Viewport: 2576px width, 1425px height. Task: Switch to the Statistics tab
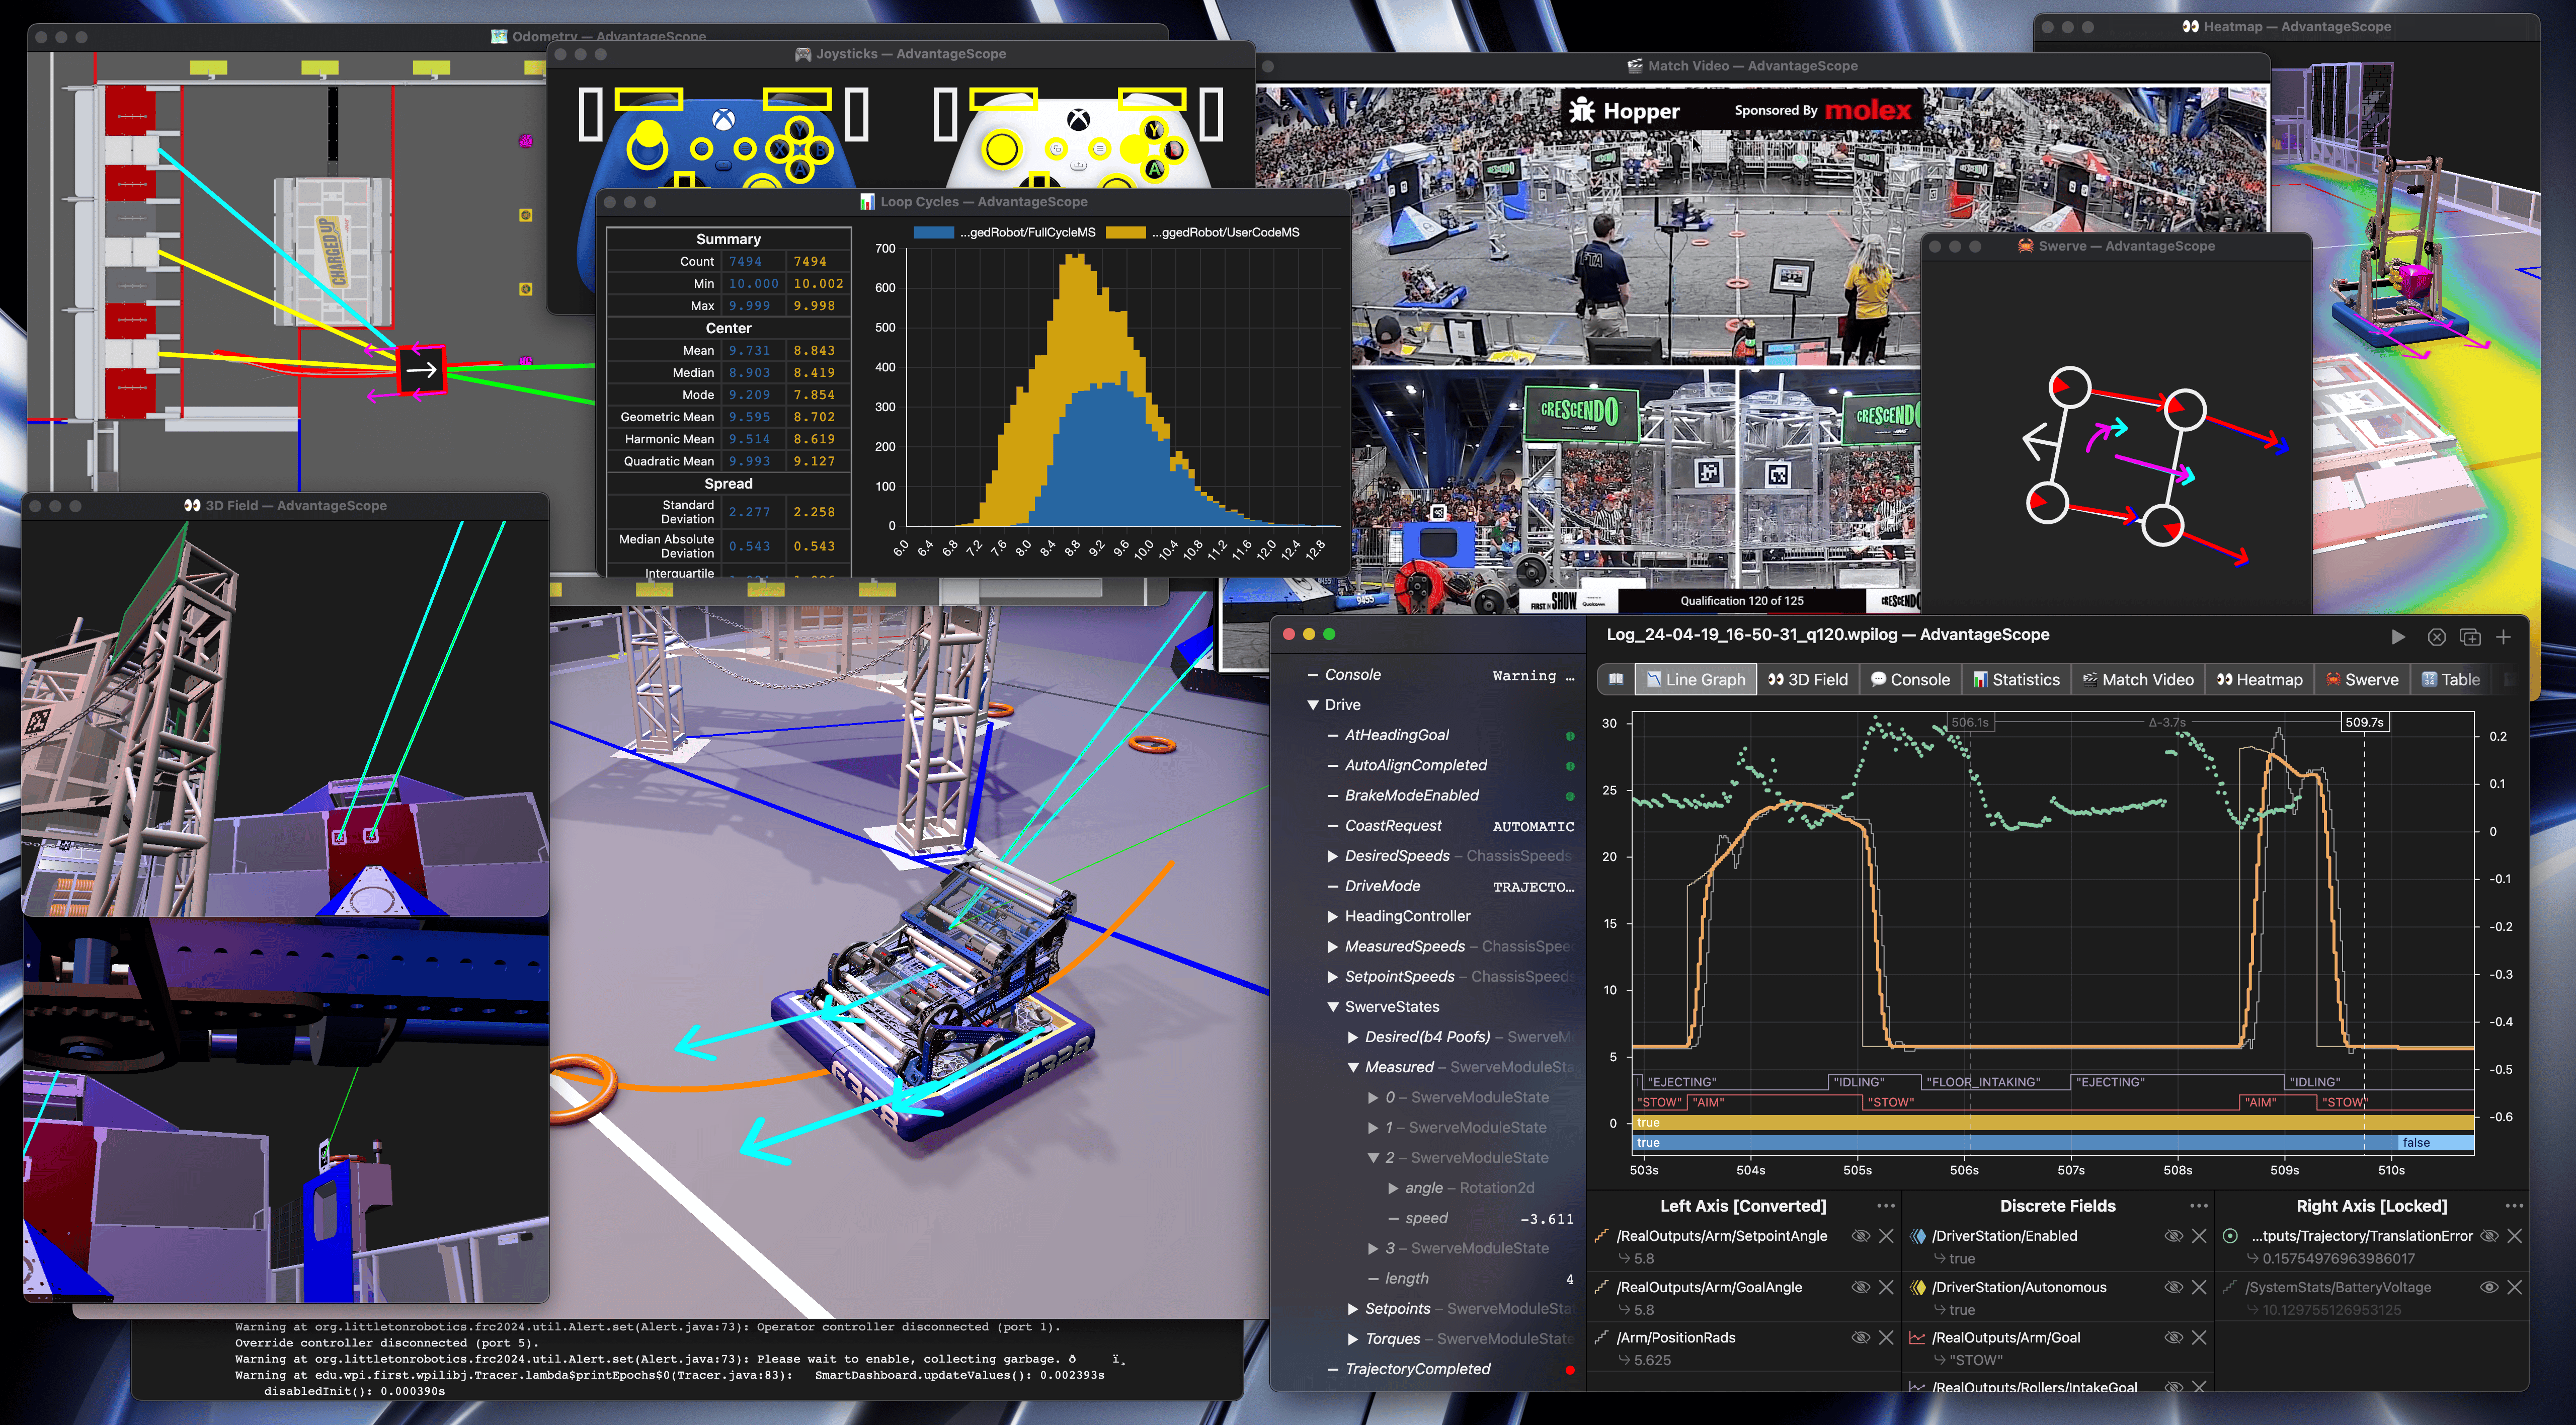coord(2015,679)
